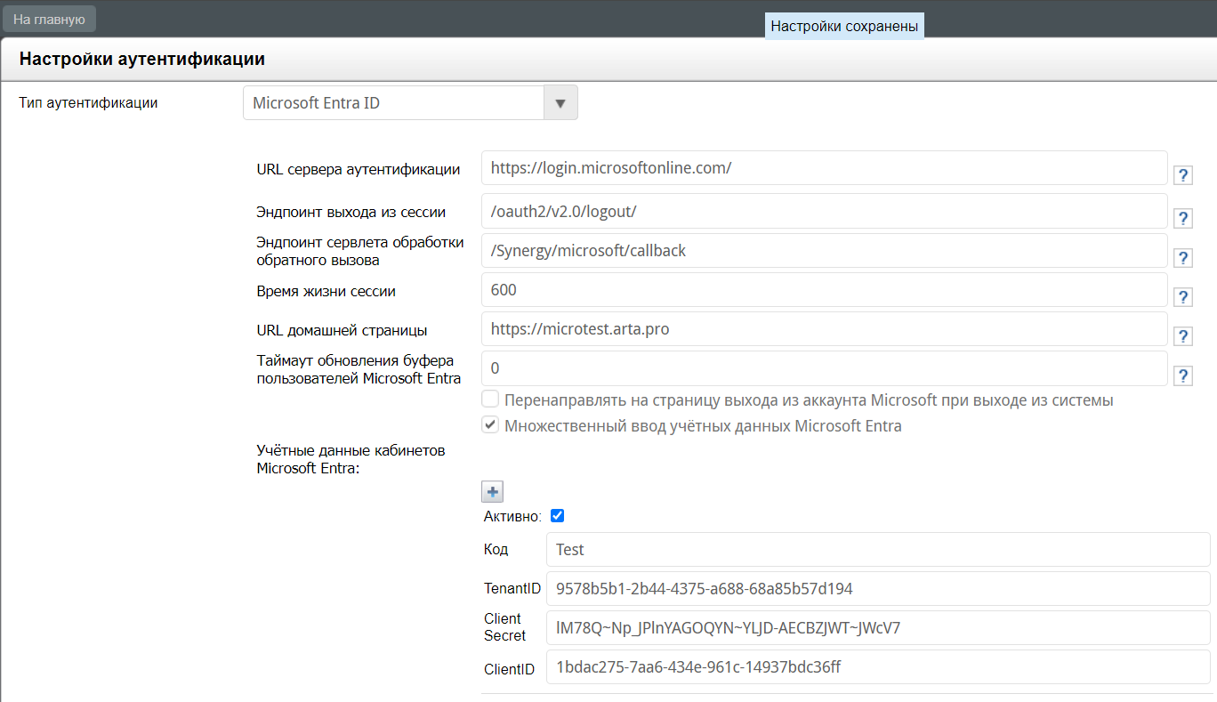Screen dimensions: 1217x702
Task: Click the Настройки аутентификации heading
Action: 142,60
